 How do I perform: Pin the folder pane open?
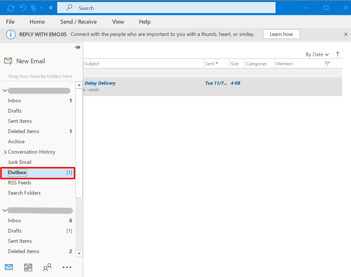[x=77, y=47]
